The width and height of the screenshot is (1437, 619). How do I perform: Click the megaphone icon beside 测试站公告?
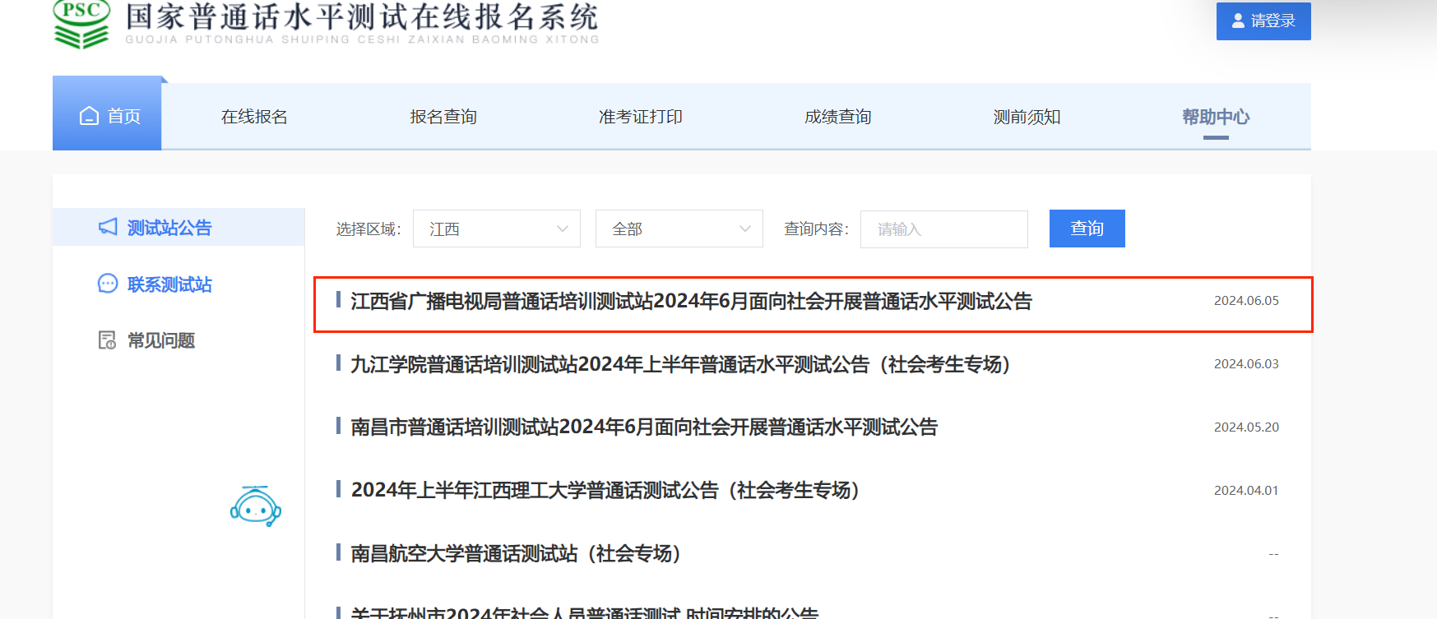[x=108, y=227]
